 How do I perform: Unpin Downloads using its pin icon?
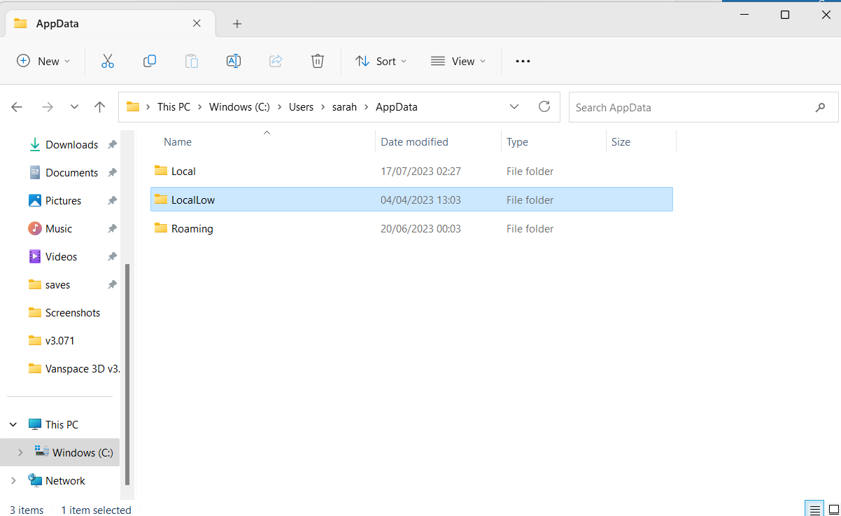point(112,145)
